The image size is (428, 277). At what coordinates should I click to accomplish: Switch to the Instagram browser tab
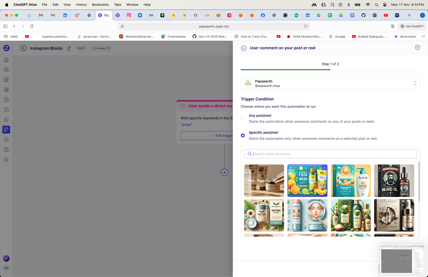click(x=129, y=15)
